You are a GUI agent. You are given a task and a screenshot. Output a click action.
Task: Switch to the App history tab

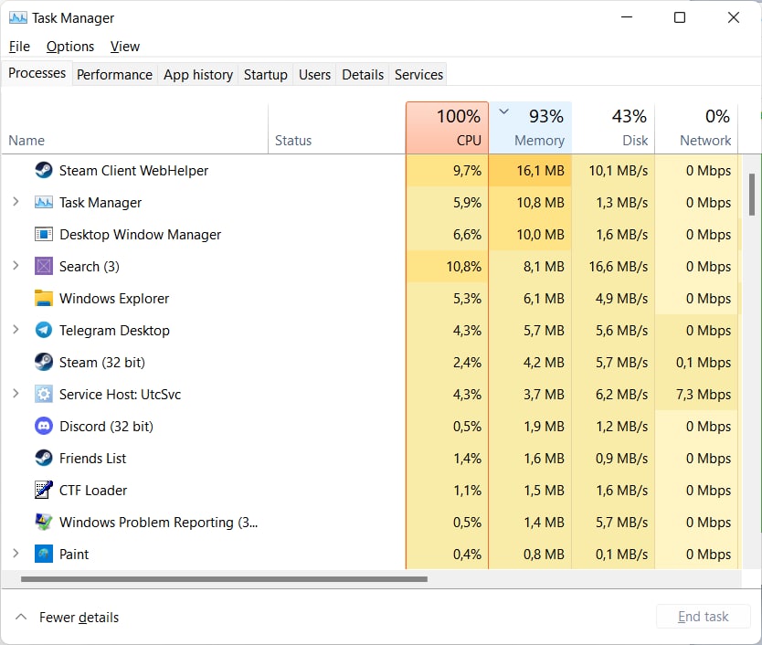[198, 75]
